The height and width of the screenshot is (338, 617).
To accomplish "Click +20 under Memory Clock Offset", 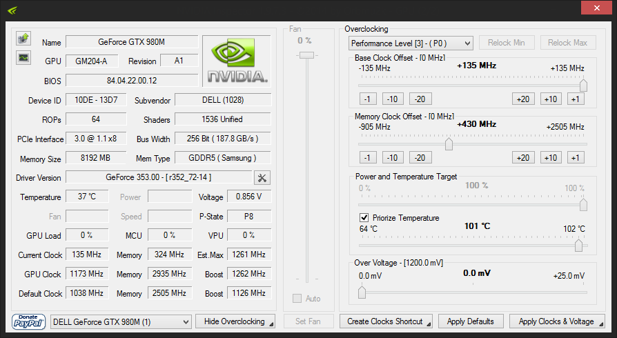I will click(x=523, y=158).
